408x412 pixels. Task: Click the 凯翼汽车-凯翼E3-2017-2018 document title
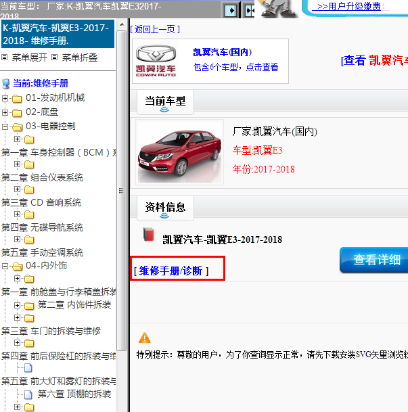(x=222, y=239)
